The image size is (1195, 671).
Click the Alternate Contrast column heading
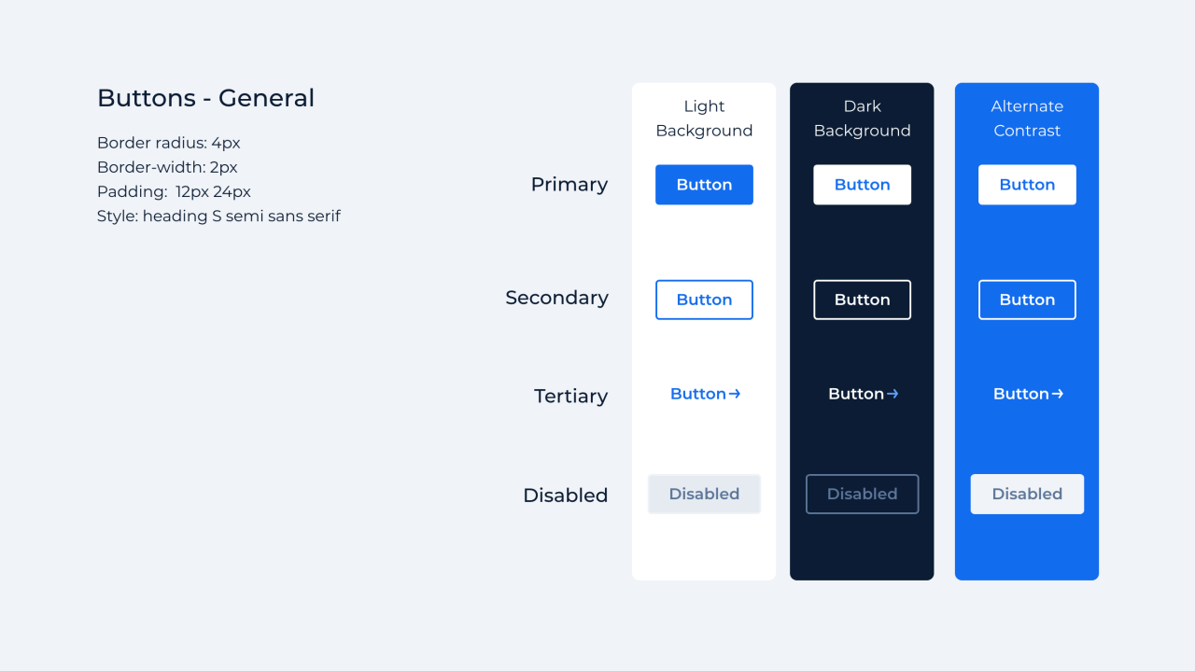point(1027,119)
